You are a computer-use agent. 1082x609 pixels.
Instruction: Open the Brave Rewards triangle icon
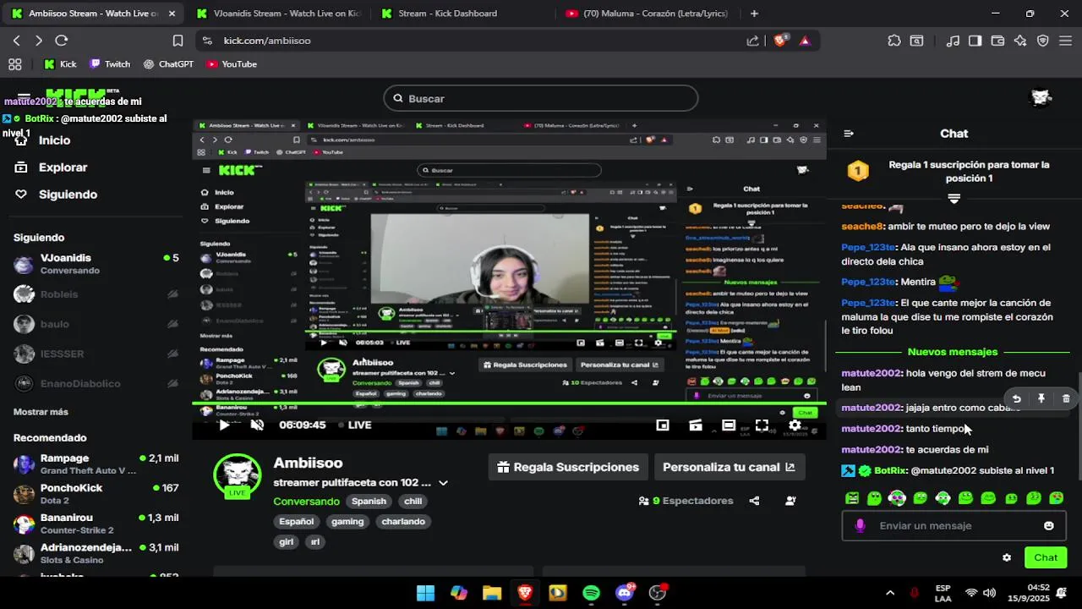(x=804, y=41)
